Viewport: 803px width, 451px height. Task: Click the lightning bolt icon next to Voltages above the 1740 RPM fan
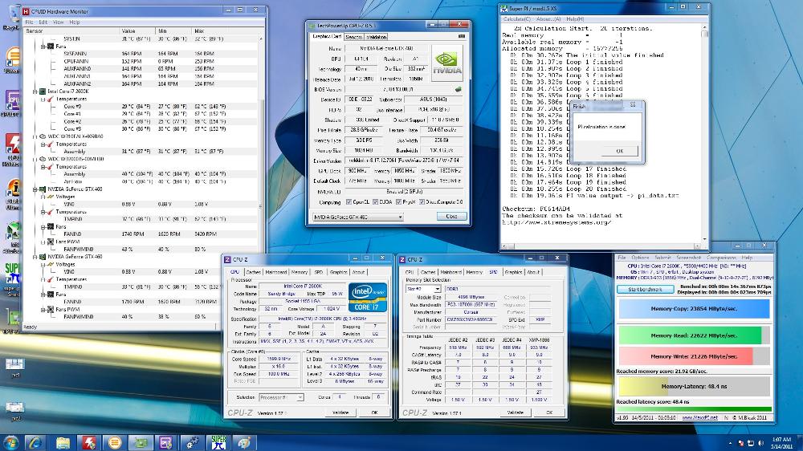[50, 197]
